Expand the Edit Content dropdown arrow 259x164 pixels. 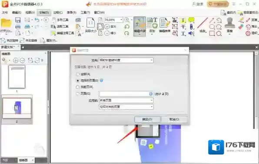click(139, 34)
